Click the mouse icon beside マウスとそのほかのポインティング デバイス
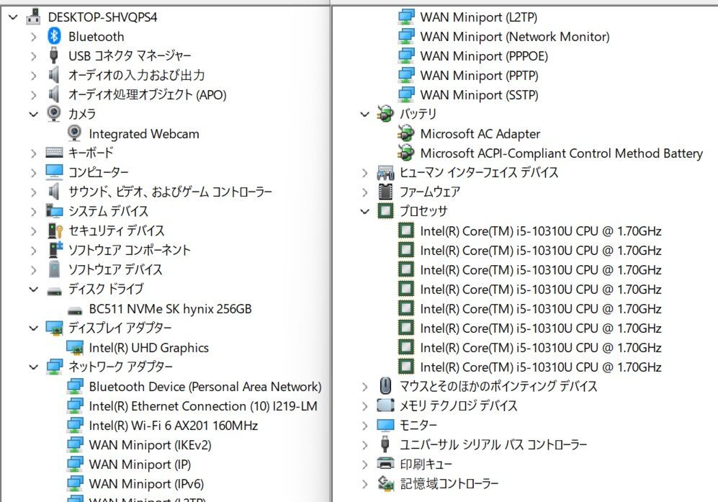The image size is (718, 502). (385, 386)
